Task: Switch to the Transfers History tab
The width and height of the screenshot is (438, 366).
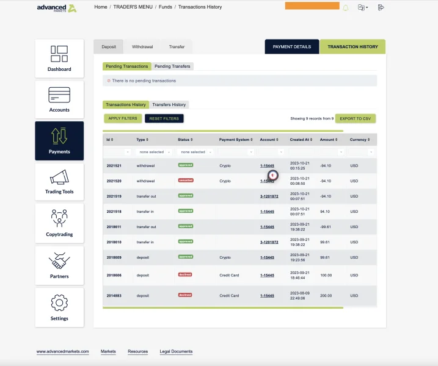Action: click(169, 104)
